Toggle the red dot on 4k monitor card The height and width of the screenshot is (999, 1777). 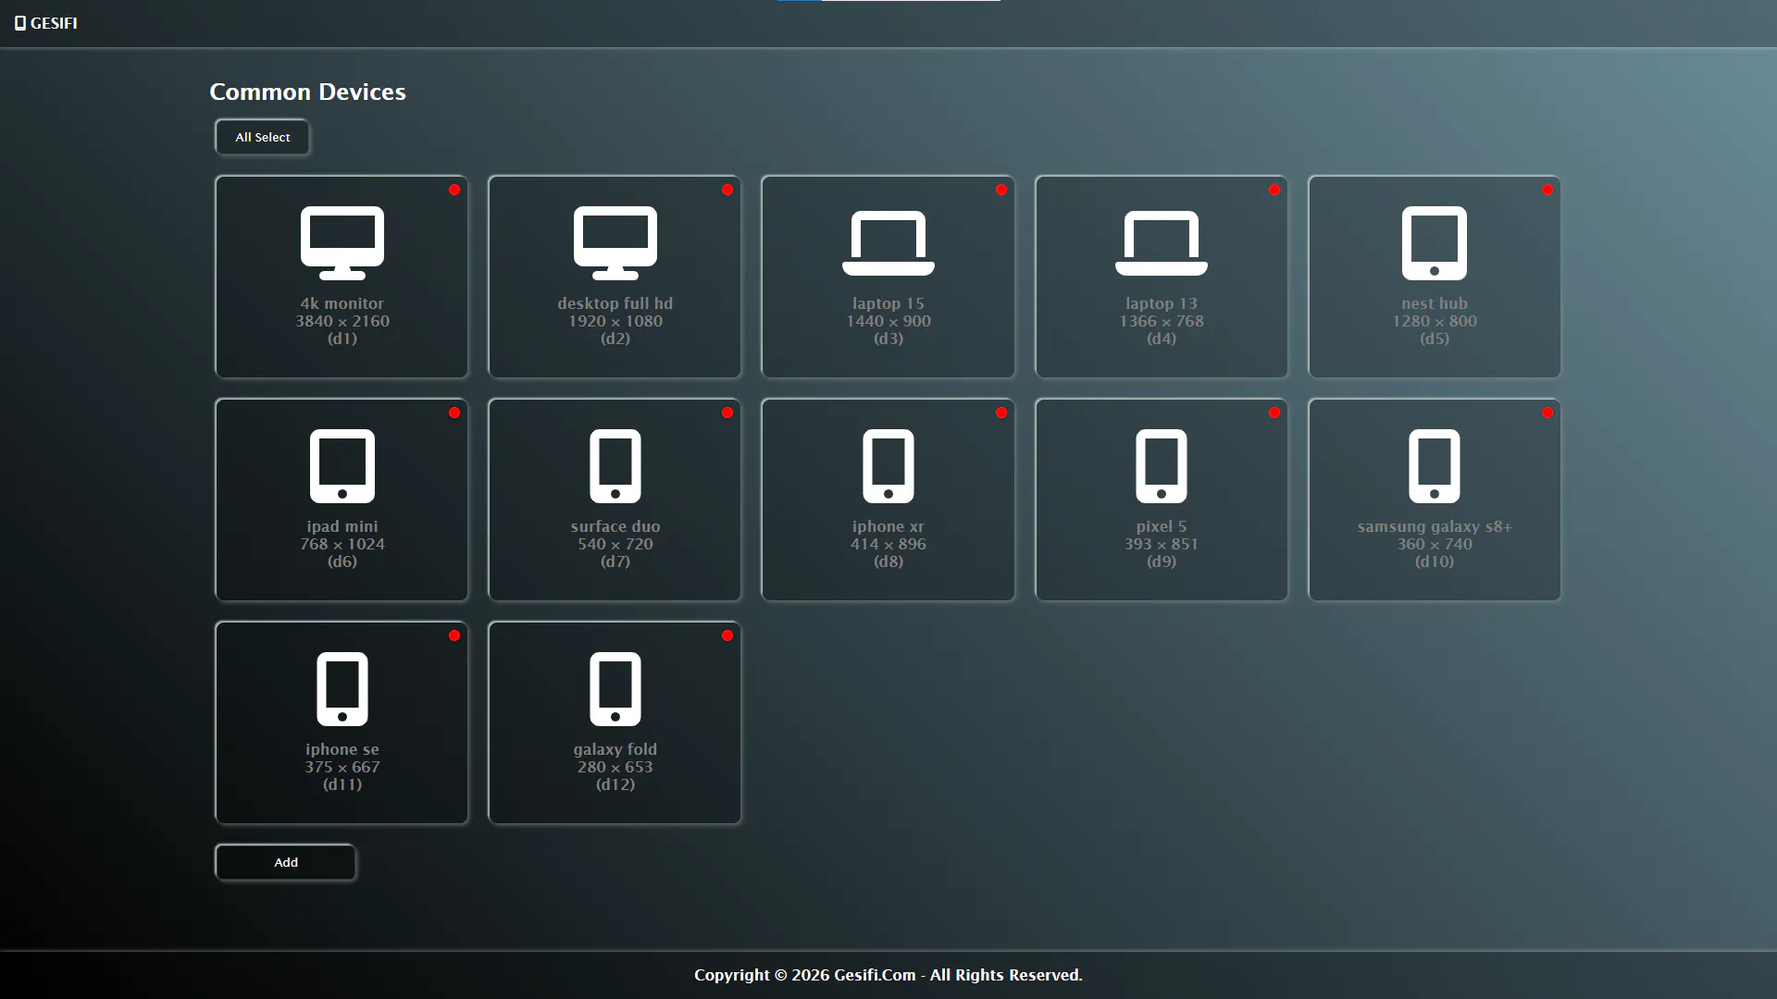pyautogui.click(x=454, y=190)
